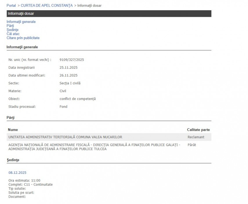Image resolution: width=248 pixels, height=204 pixels.
Task: Click the Portal breadcrumb link
Action: click(x=11, y=6)
